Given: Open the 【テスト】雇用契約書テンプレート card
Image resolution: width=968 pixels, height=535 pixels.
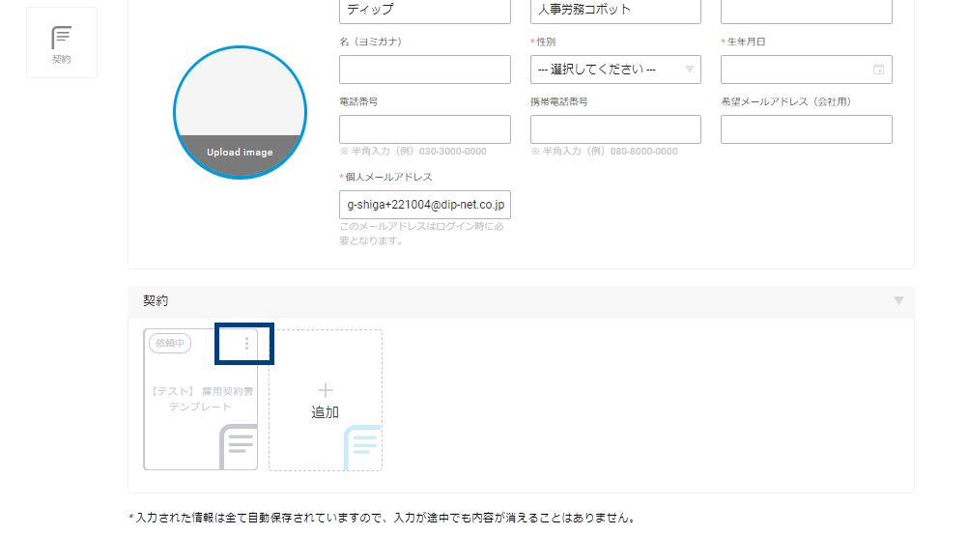Looking at the screenshot, I should 201,399.
